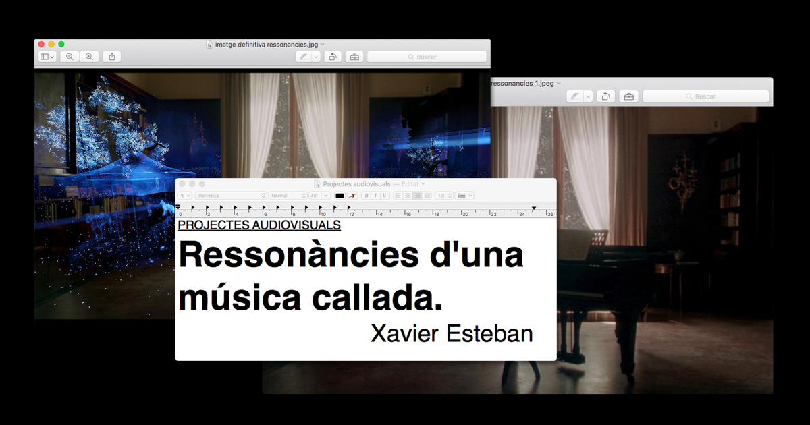Expand the list bullets and numbering dropdown
Screen dimensions: 810x425
click(464, 196)
